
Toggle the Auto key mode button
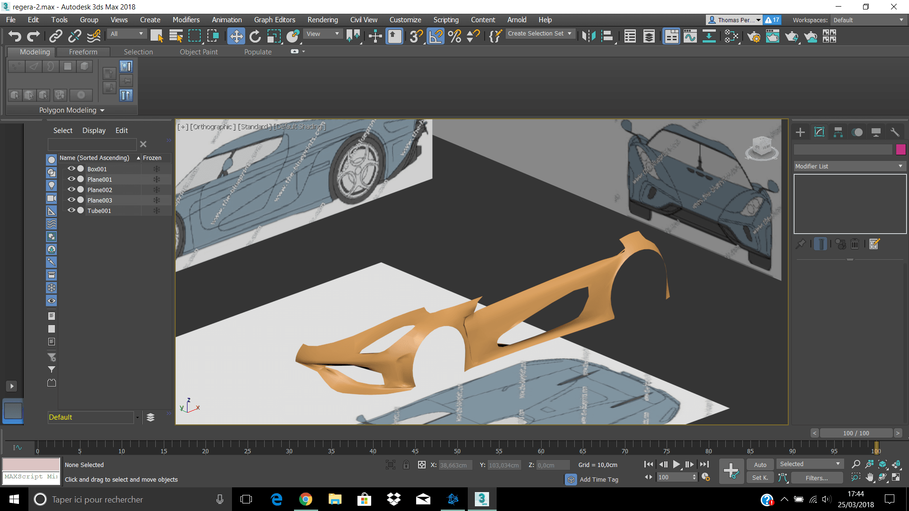point(760,465)
